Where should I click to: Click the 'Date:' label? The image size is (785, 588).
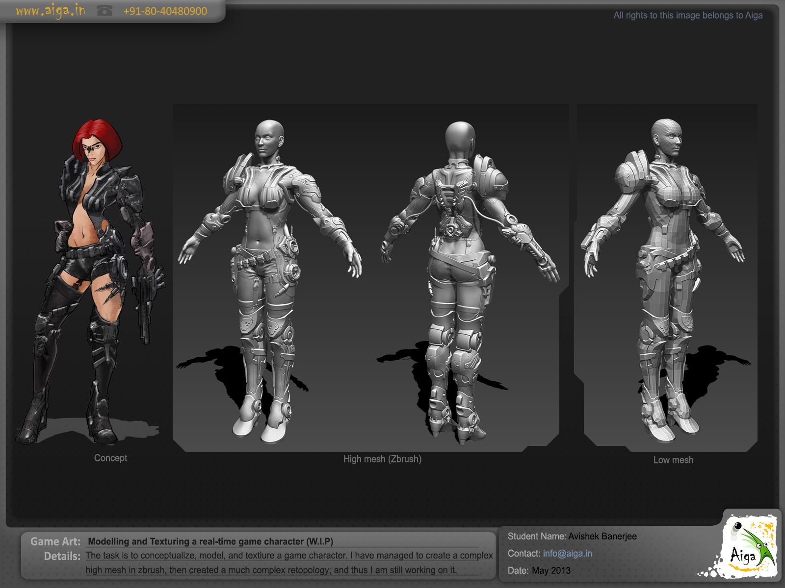(x=518, y=570)
